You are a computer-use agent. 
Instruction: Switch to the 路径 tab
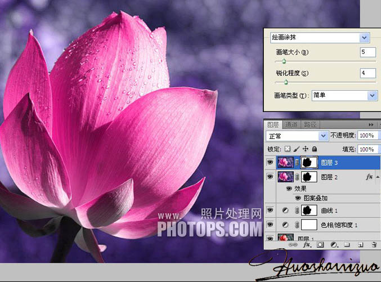tap(310, 124)
